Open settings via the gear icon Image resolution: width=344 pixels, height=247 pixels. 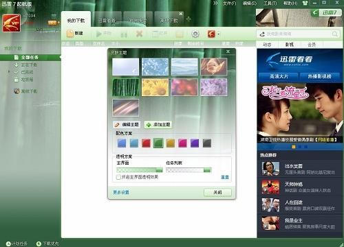coord(195,34)
